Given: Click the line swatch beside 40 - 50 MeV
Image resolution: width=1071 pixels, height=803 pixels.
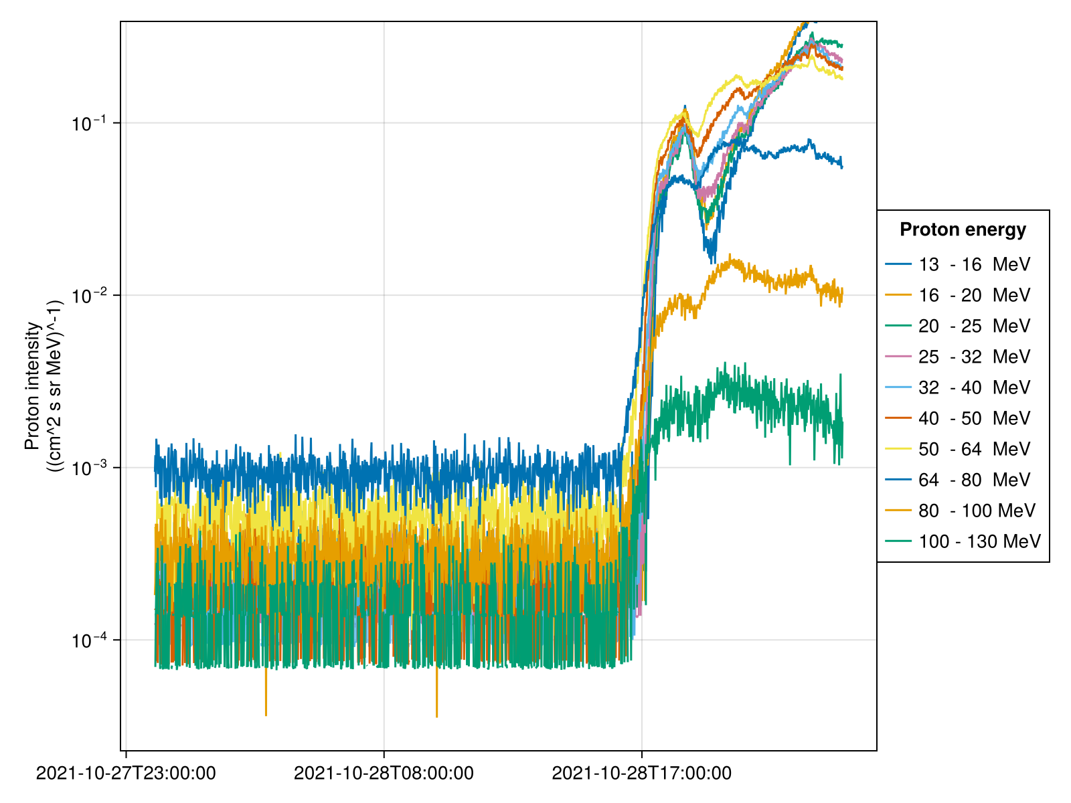Looking at the screenshot, I should pos(898,418).
